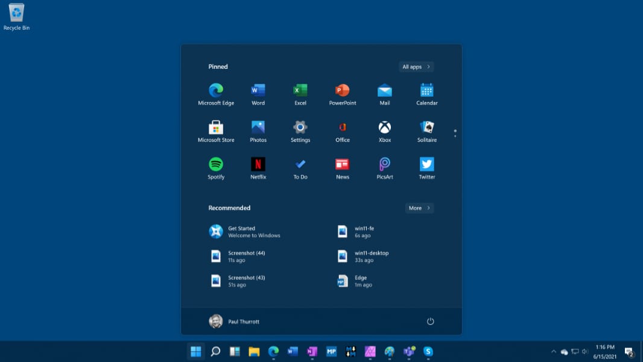The width and height of the screenshot is (643, 362).
Task: Open the MP app on the taskbar
Action: tap(331, 351)
